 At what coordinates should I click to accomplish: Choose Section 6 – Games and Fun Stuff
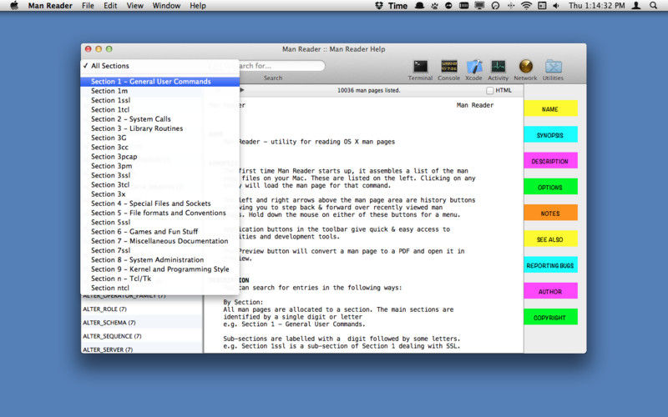point(159,232)
